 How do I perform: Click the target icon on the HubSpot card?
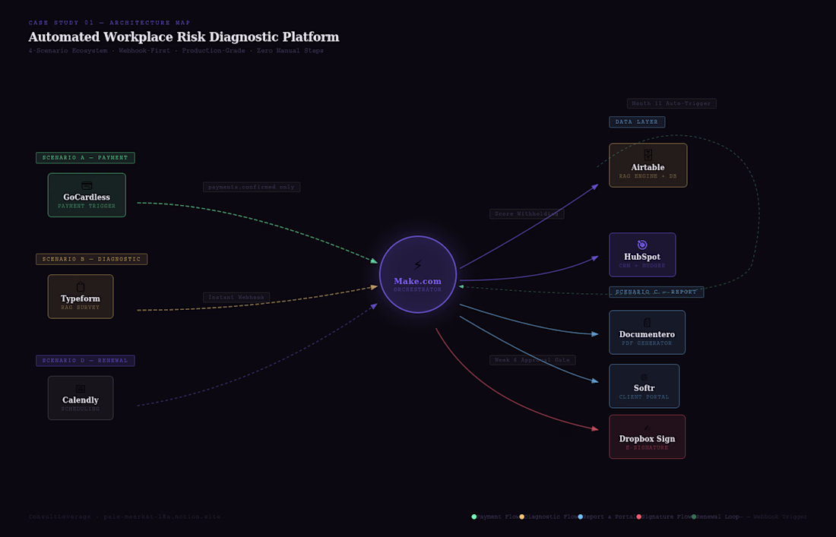(642, 245)
